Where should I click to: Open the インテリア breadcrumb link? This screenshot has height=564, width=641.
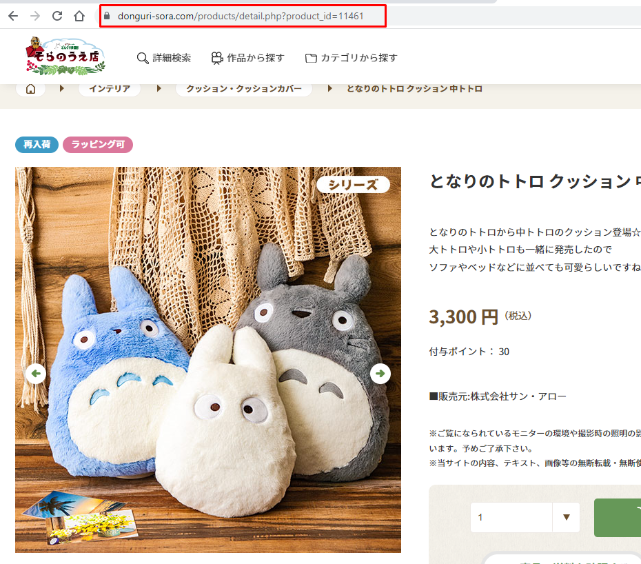click(x=110, y=89)
